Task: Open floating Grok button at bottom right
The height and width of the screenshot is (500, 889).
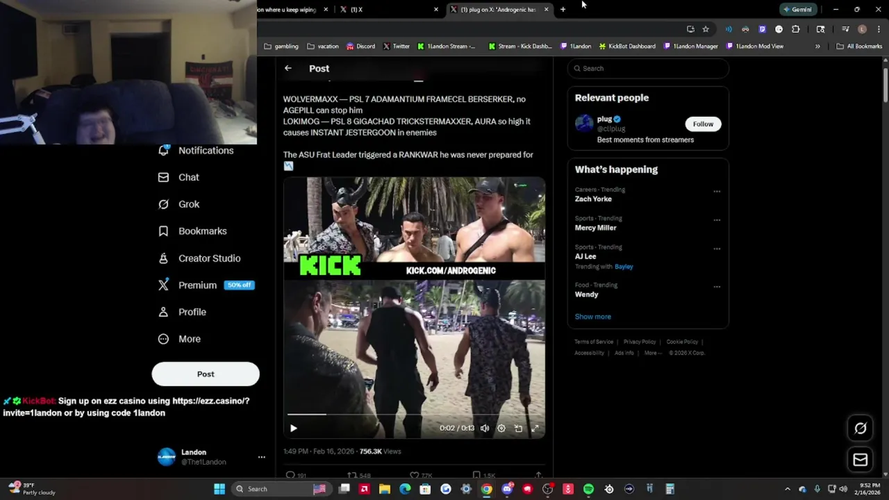Action: pos(860,428)
